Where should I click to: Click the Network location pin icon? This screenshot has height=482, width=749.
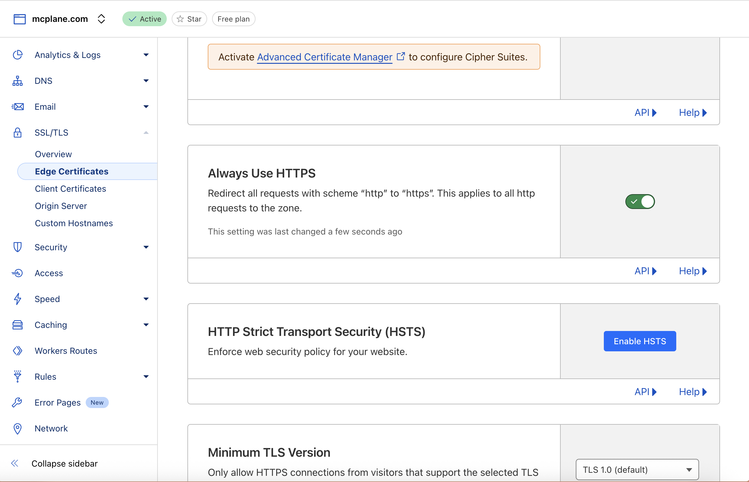(18, 428)
